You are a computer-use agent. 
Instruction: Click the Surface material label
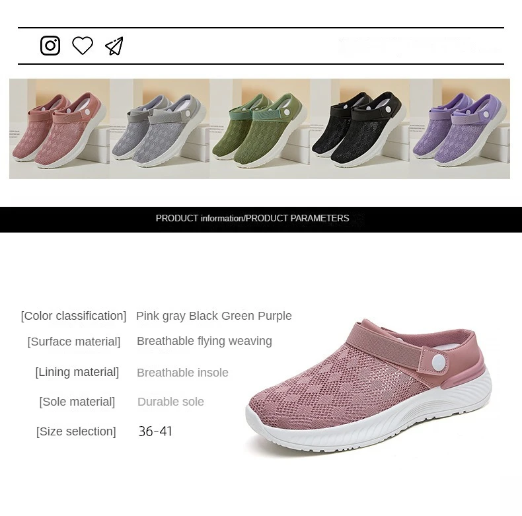click(x=74, y=342)
